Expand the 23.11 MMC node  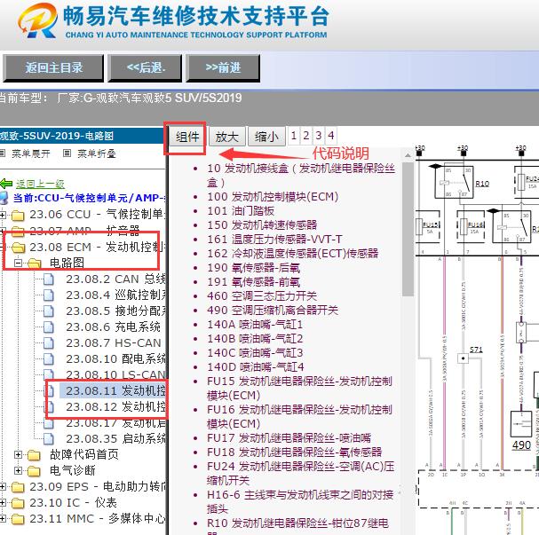click(3, 518)
